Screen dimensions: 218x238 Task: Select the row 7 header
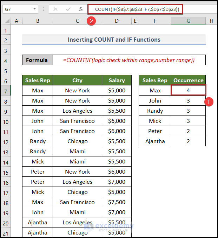[x=6, y=90]
